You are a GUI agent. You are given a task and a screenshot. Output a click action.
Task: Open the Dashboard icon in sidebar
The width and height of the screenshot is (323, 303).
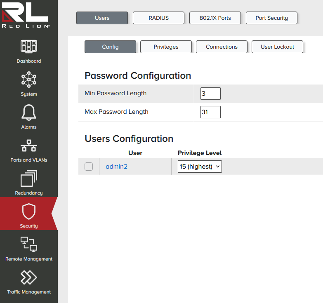pos(29,47)
